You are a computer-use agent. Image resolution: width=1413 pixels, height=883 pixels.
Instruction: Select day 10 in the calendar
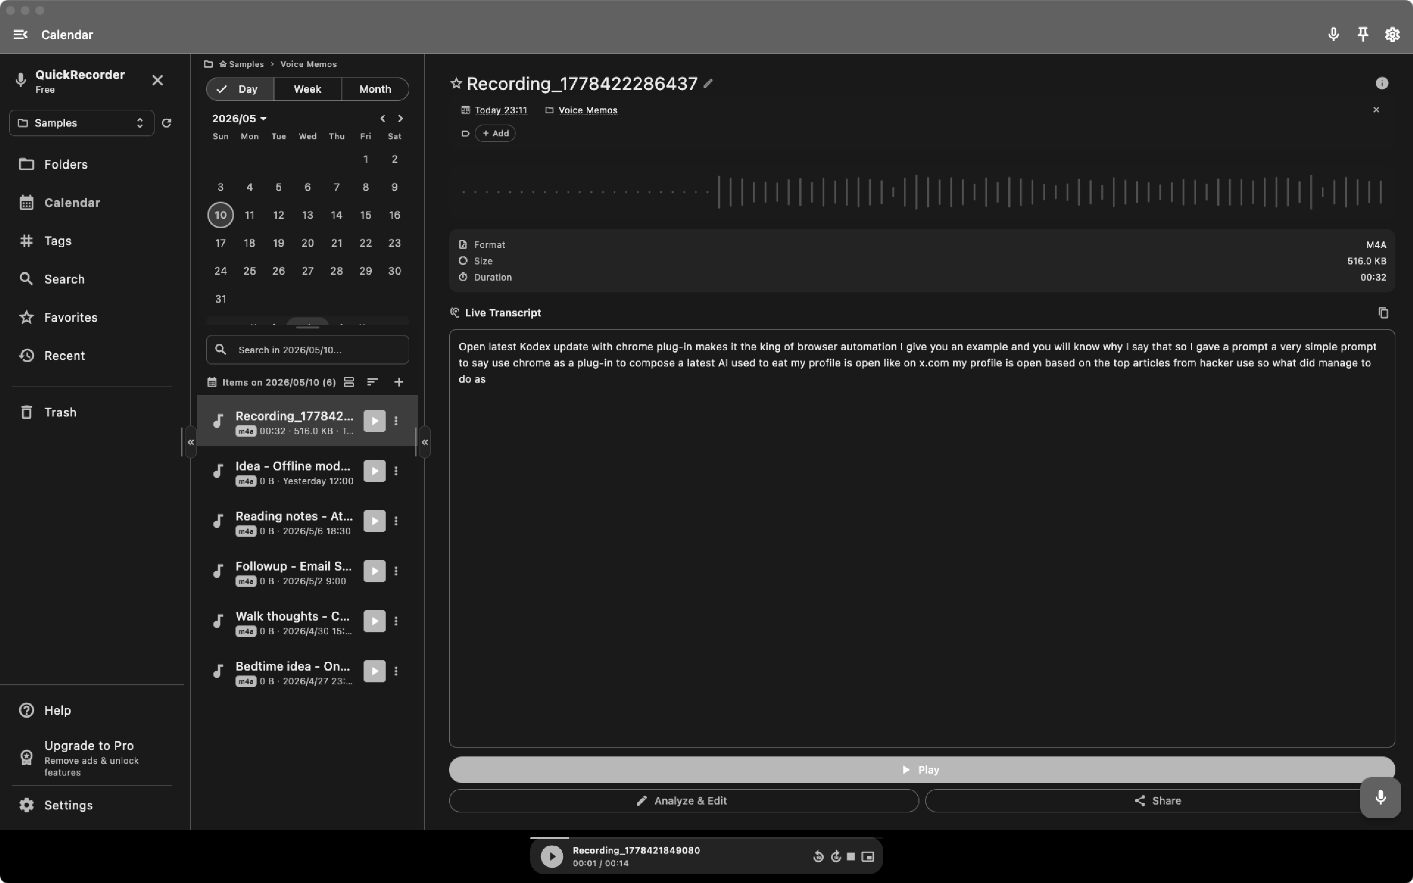coord(221,215)
